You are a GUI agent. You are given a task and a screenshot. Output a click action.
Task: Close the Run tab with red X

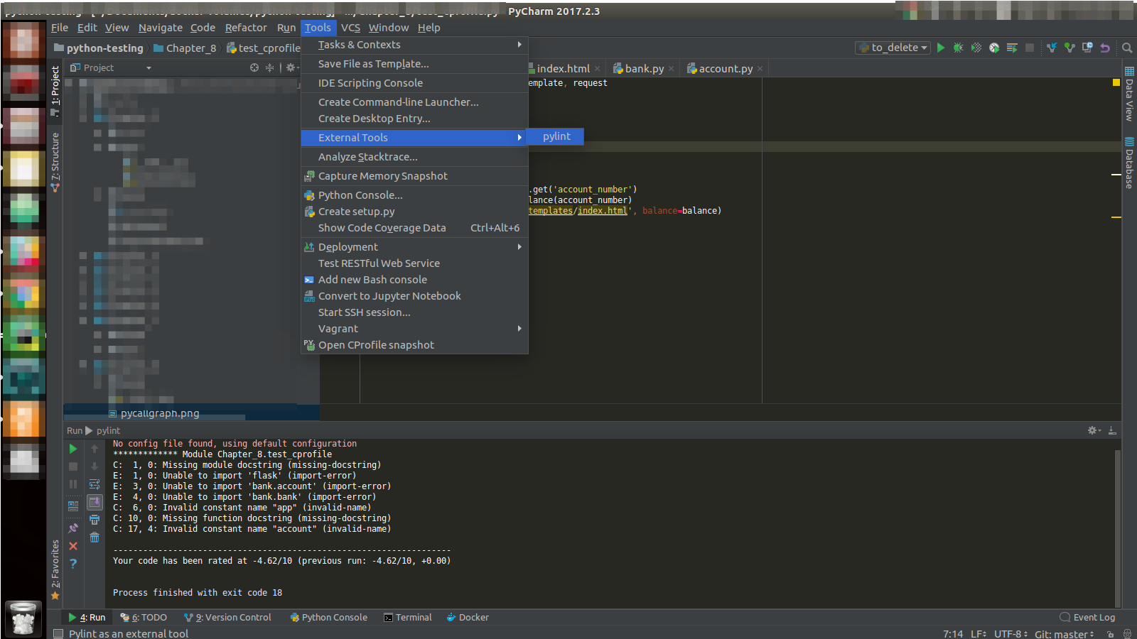pos(73,546)
